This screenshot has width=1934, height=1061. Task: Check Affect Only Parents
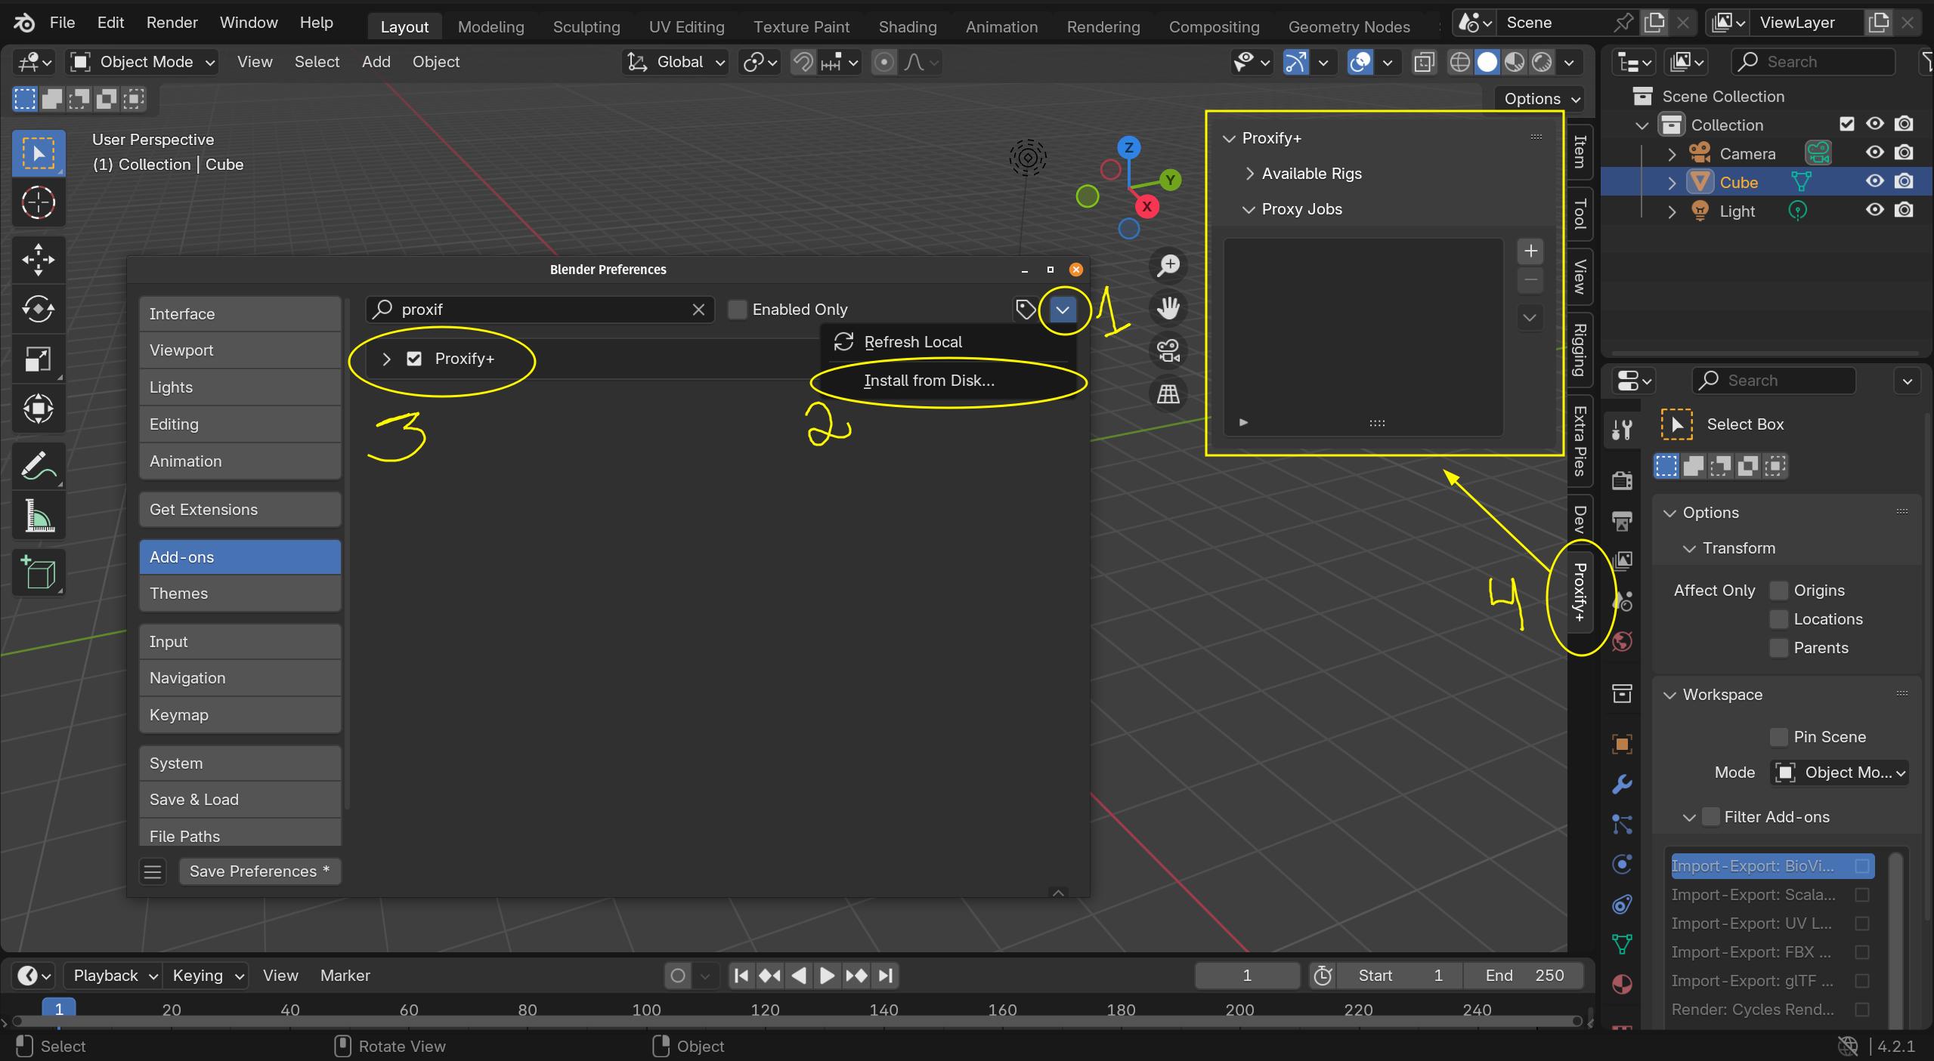1779,648
